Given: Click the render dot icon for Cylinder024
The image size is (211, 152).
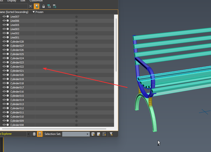Looking at the screenshot, I should point(8,58).
